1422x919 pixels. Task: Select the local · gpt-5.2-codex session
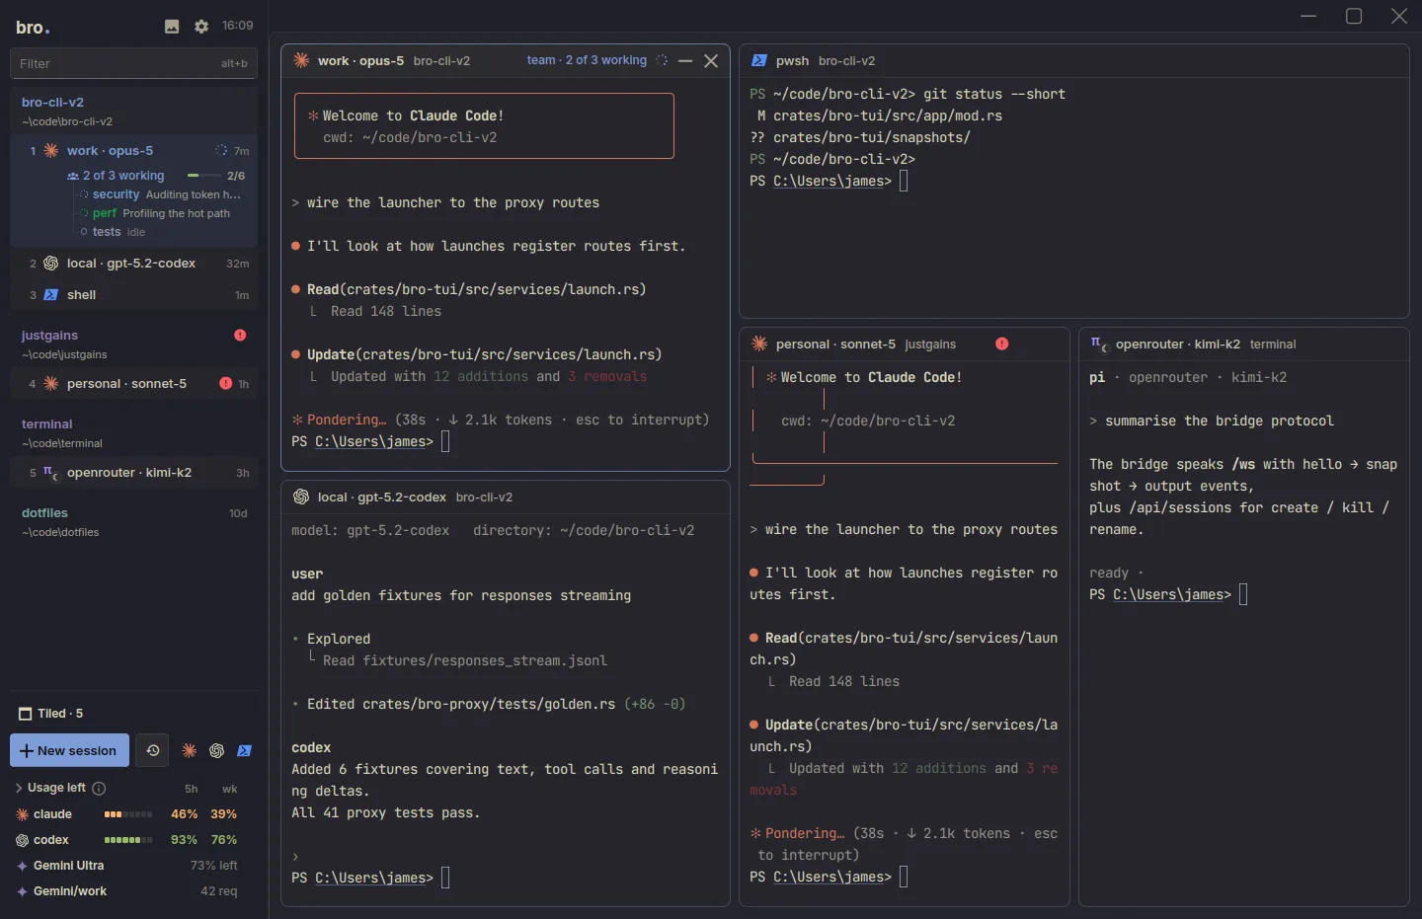pyautogui.click(x=133, y=264)
